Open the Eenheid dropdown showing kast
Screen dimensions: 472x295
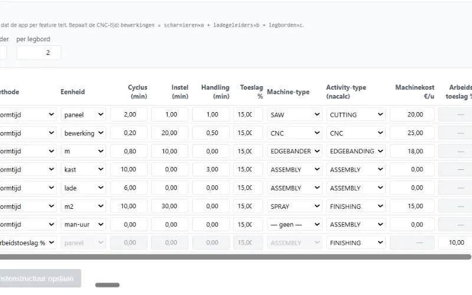[x=83, y=169]
